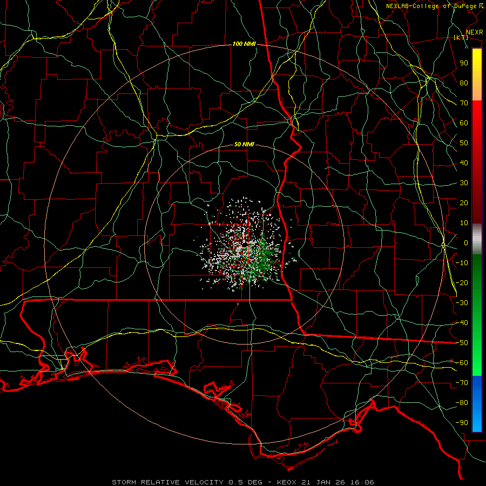Click the 40 value on velocity legend
Image resolution: width=486 pixels, height=486 pixels.
[x=464, y=163]
